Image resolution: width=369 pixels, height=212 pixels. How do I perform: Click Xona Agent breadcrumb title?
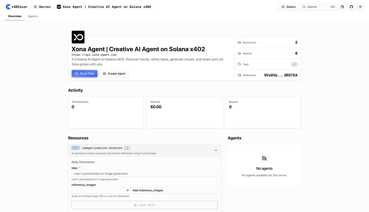point(107,7)
